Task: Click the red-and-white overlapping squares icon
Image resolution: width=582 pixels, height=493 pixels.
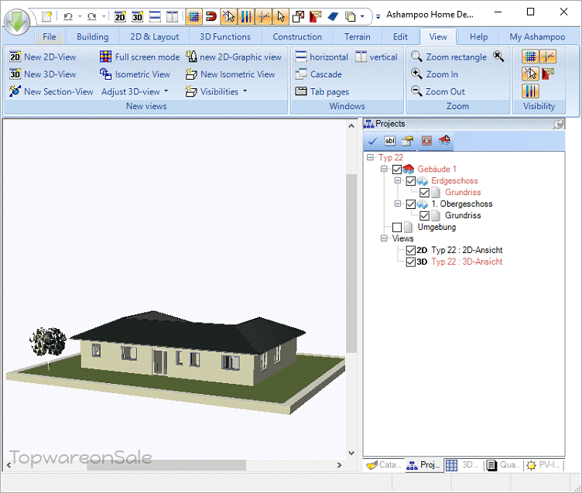Action: pos(298,17)
